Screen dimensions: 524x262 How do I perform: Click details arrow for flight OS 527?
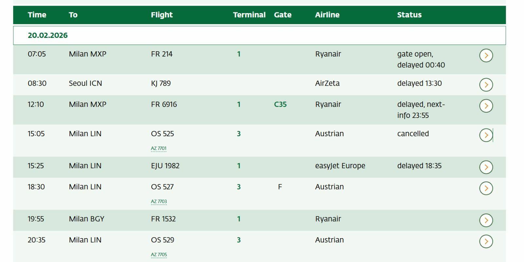tap(486, 188)
